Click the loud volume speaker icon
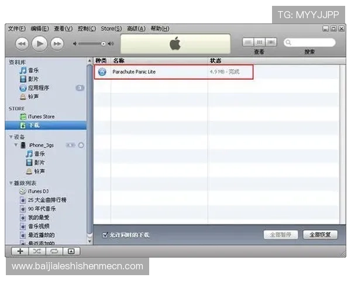The height and width of the screenshot is (281, 351). [x=111, y=43]
